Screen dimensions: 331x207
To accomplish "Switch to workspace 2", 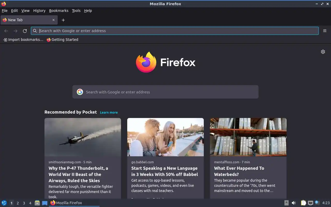I will (18, 203).
